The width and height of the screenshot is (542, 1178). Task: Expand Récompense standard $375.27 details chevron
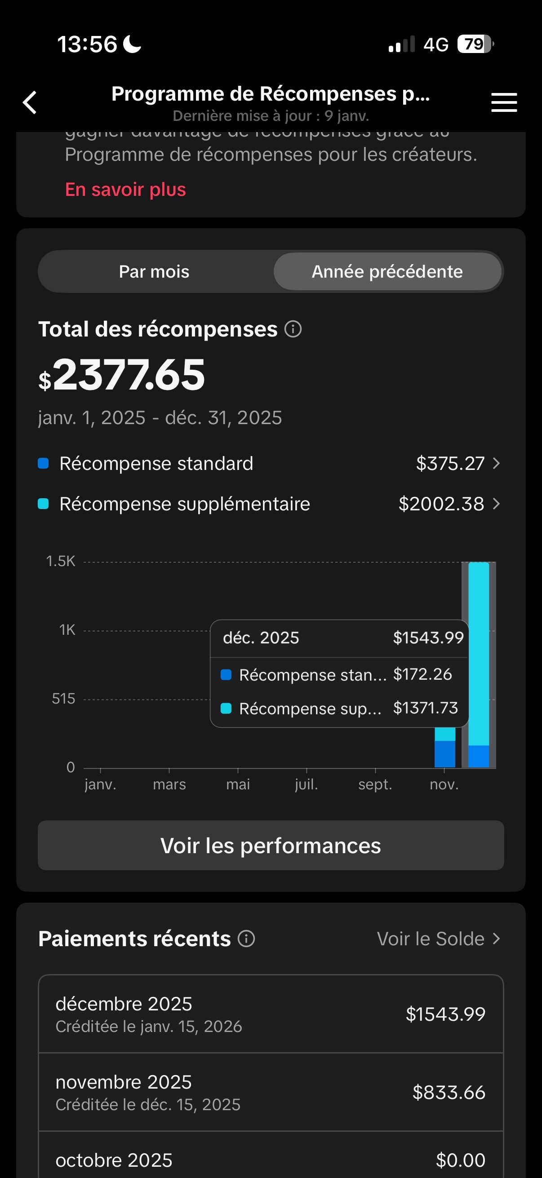point(497,464)
